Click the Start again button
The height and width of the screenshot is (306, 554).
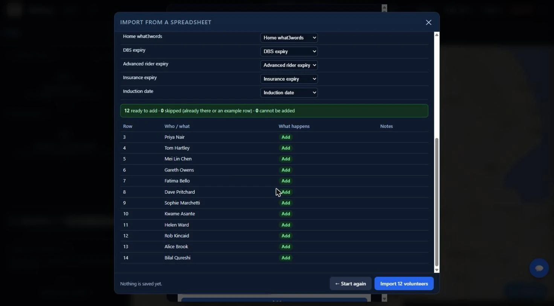coord(350,284)
